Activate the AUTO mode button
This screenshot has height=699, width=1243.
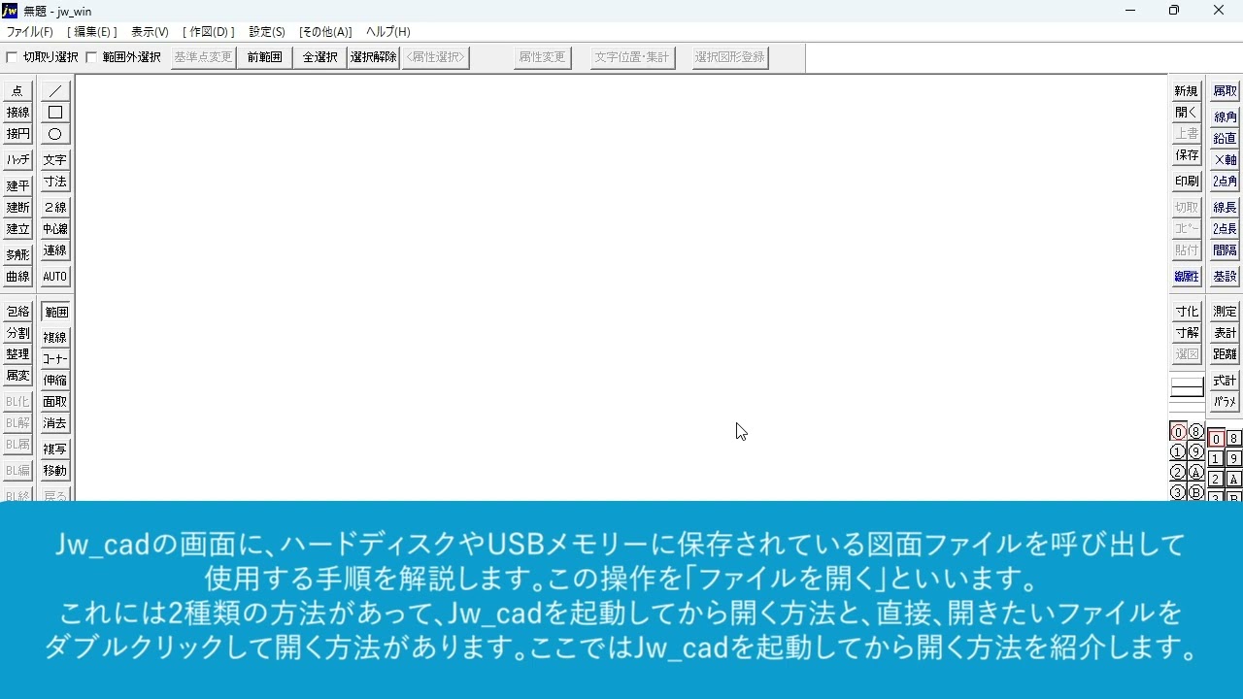[x=55, y=277]
